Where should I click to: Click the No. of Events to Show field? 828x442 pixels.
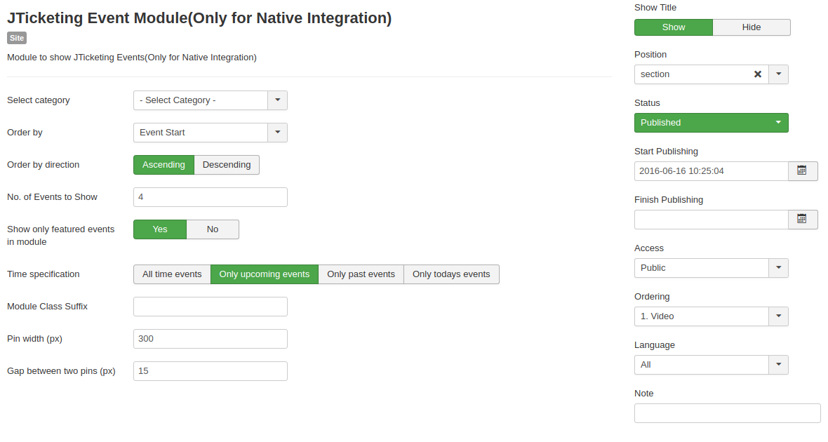(211, 197)
